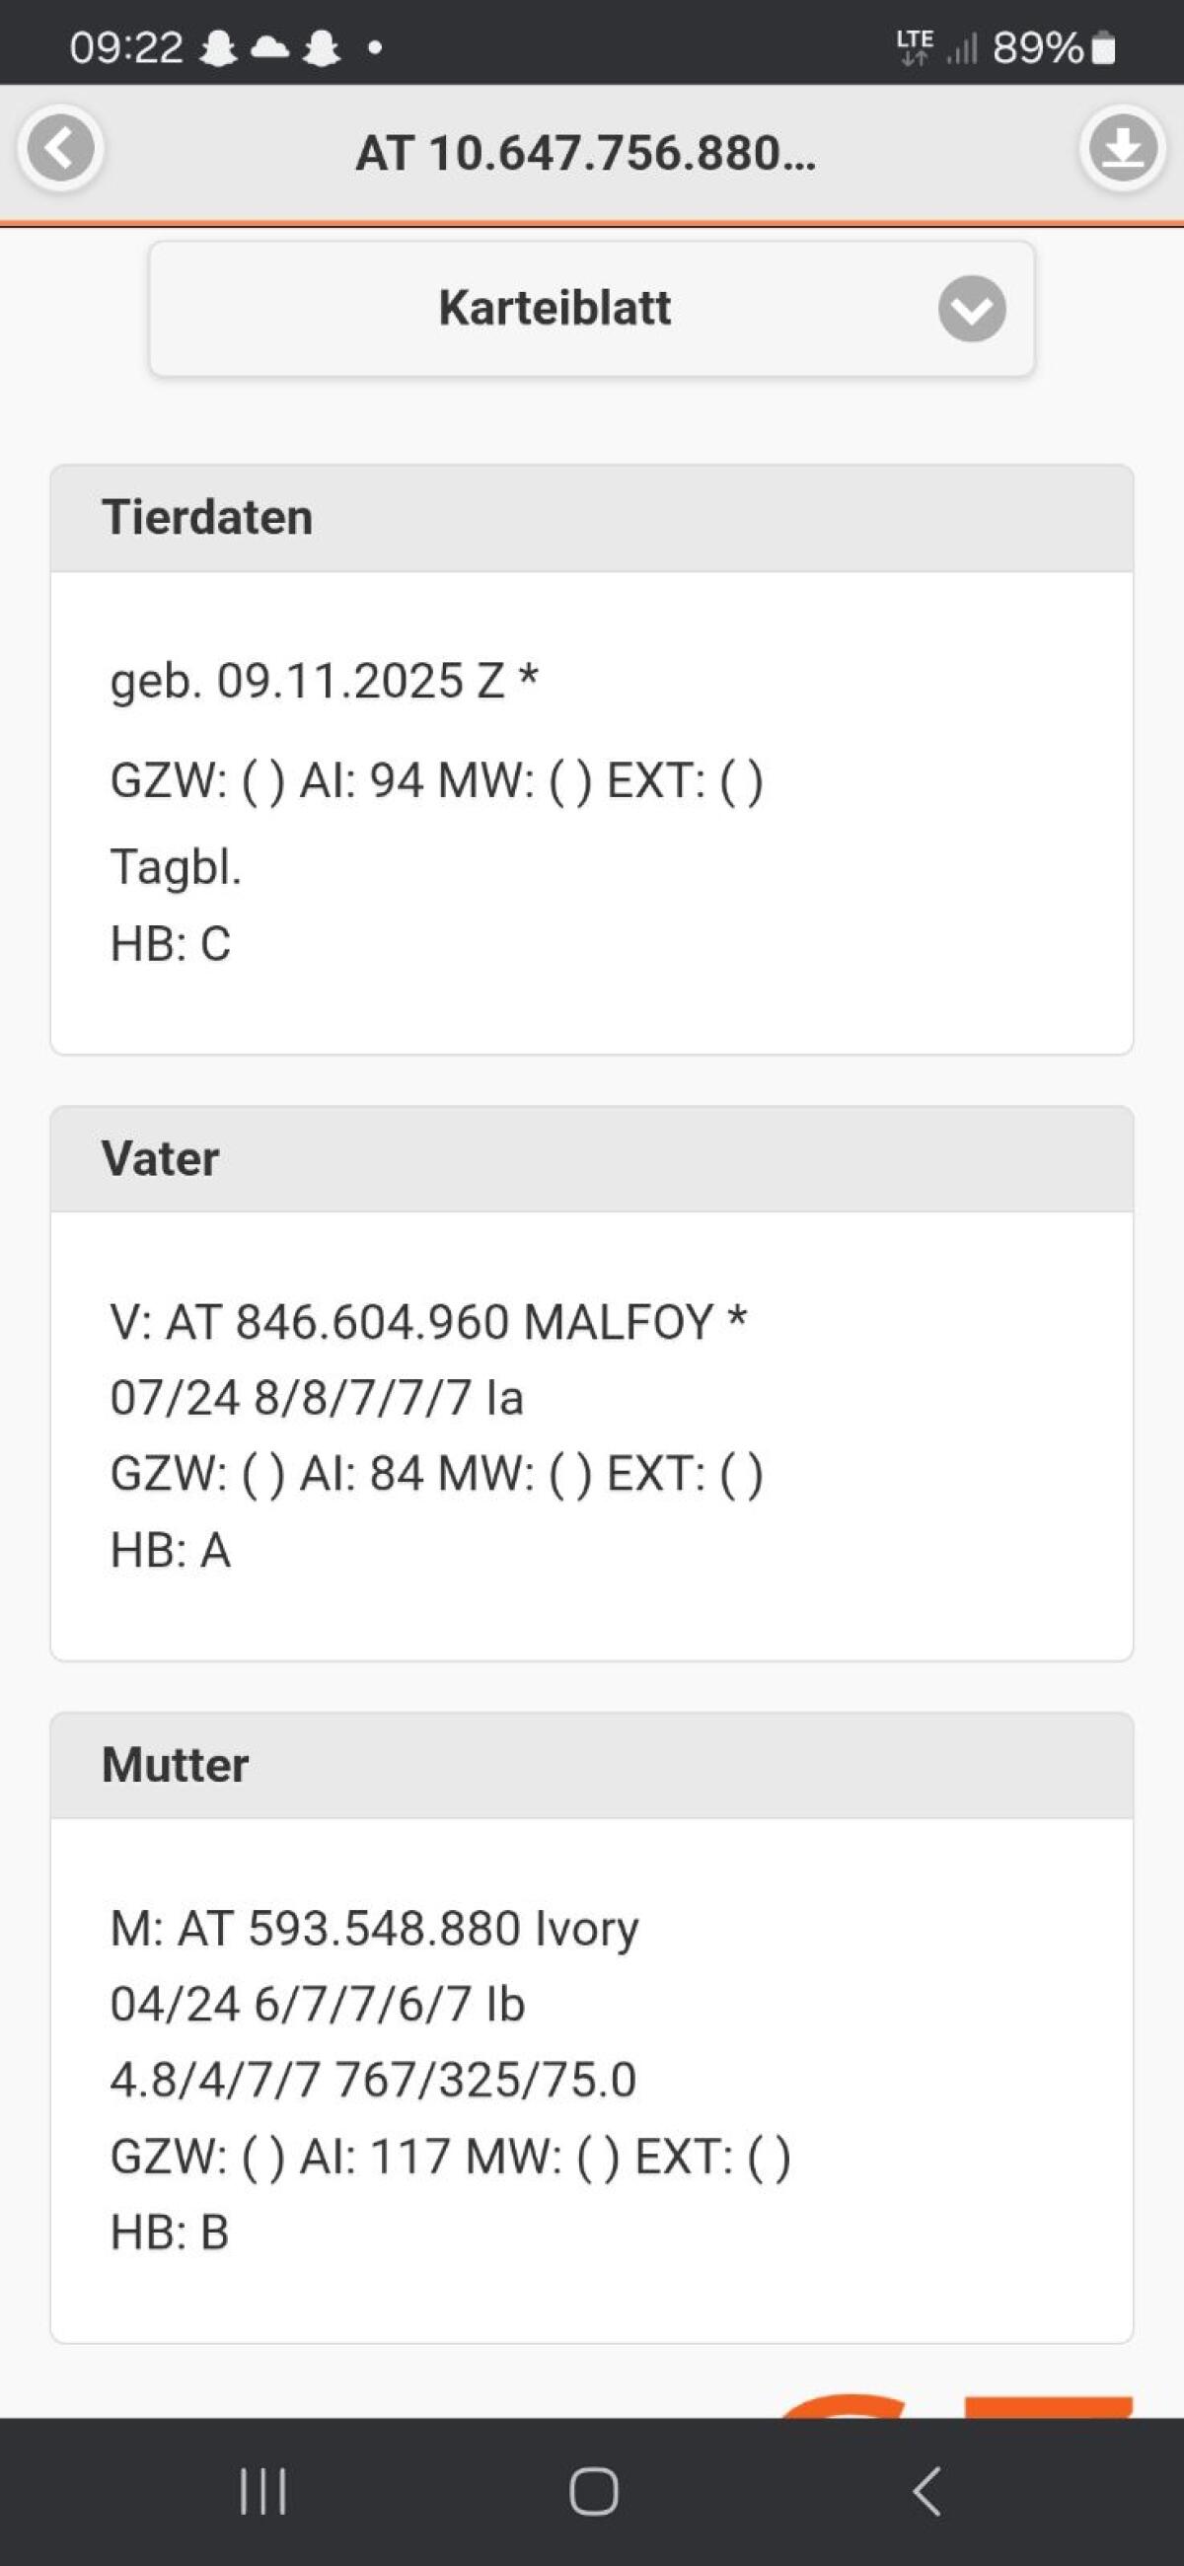Tap the page title AT 10.647.756.880
1184x2566 pixels.
[586, 153]
